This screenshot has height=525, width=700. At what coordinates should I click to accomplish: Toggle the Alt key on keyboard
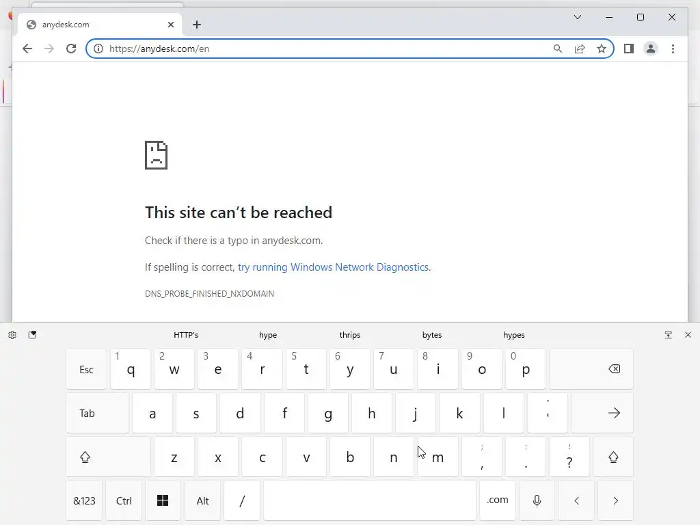pyautogui.click(x=202, y=500)
